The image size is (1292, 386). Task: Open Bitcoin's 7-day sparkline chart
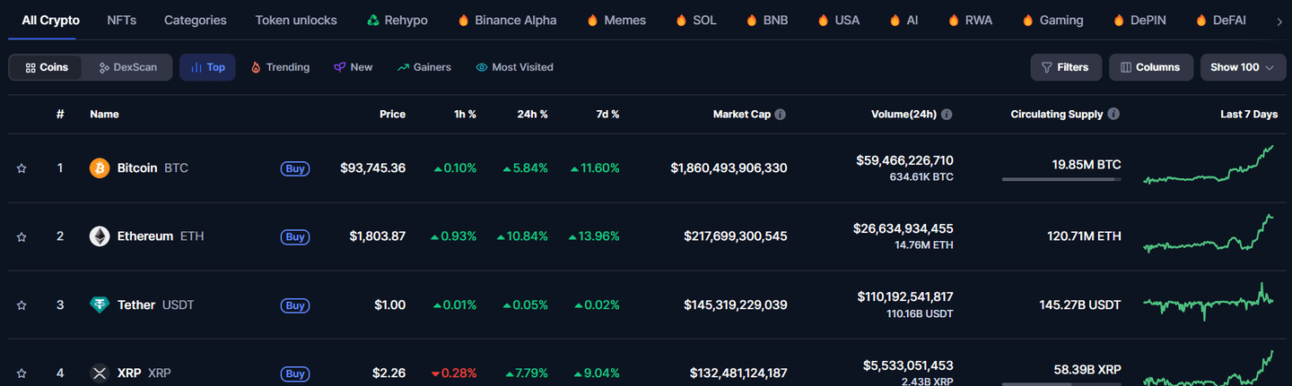tap(1209, 166)
